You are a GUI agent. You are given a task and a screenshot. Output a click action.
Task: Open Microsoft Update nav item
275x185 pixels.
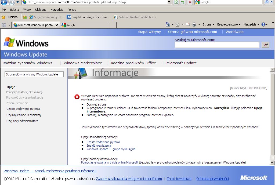tap(182, 63)
